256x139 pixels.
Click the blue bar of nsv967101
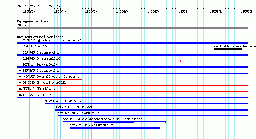click(x=132, y=67)
